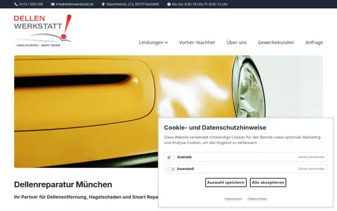Go to Über uns page
Image resolution: width=337 pixels, height=211 pixels.
point(236,42)
